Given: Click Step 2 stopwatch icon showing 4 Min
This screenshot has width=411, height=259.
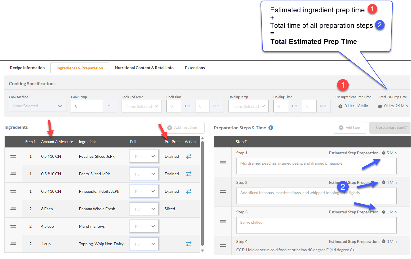Looking at the screenshot, I should (384, 182).
